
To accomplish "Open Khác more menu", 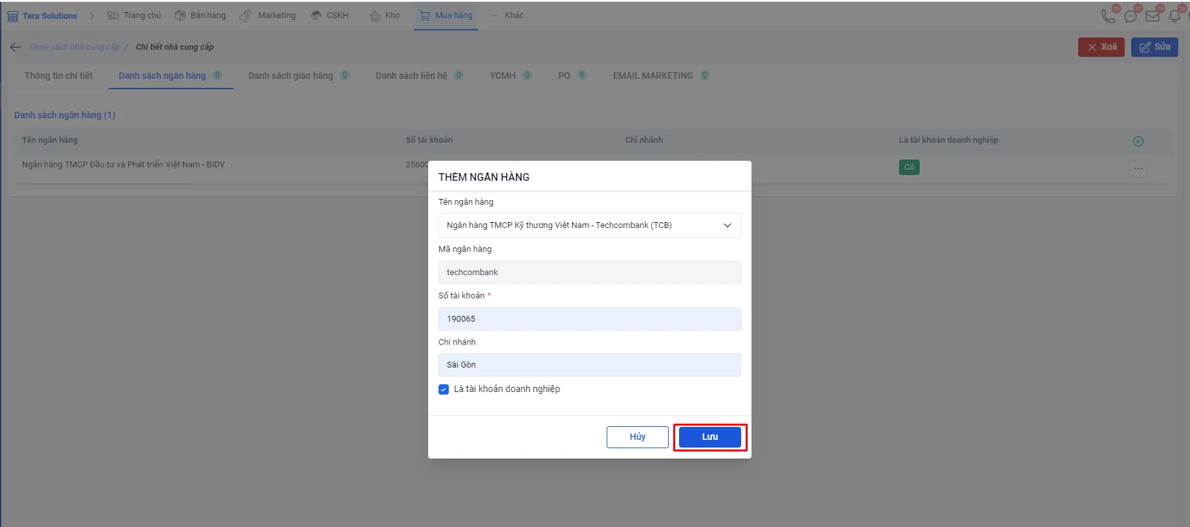I will point(508,15).
